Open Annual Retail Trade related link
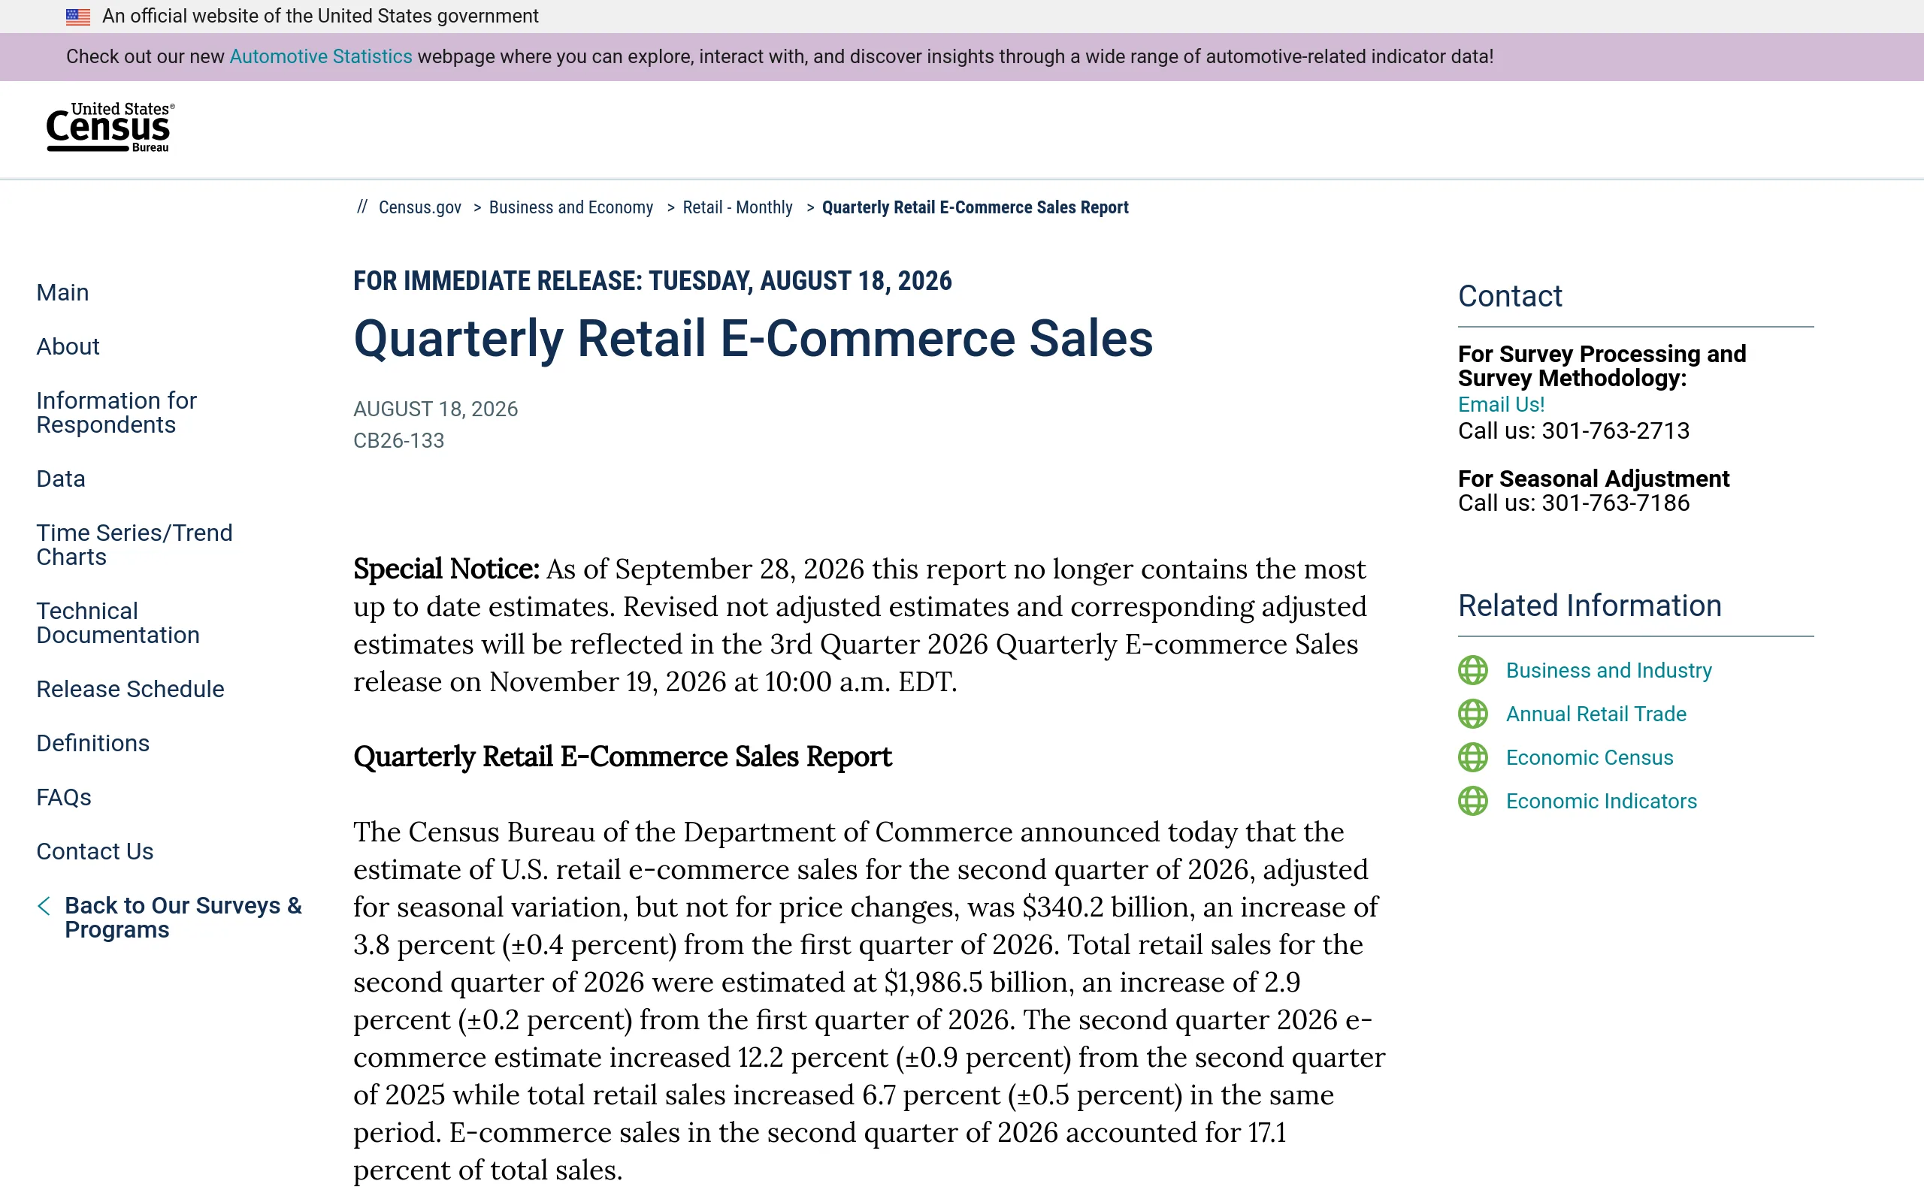 pyautogui.click(x=1596, y=714)
